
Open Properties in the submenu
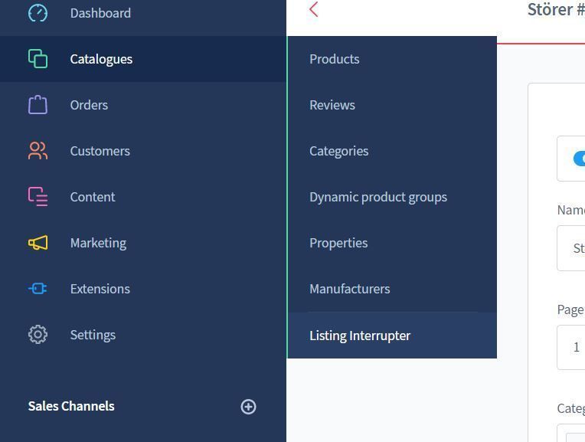click(x=338, y=243)
